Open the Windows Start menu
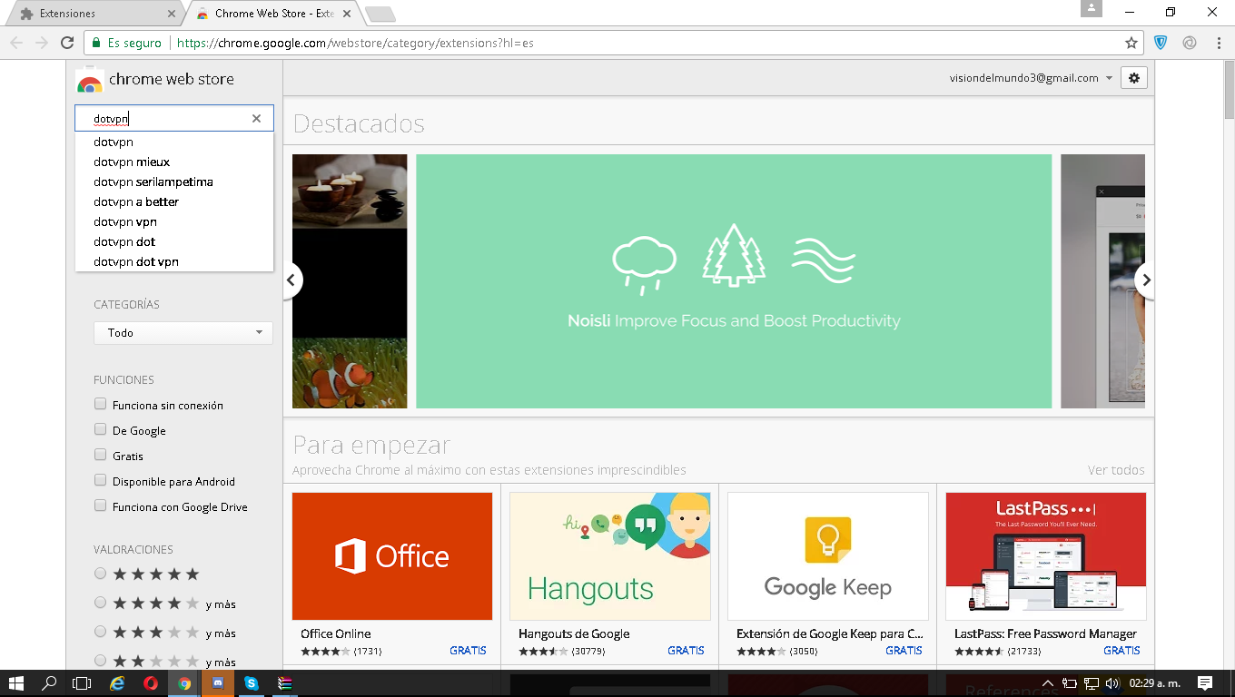The width and height of the screenshot is (1235, 697). (16, 683)
